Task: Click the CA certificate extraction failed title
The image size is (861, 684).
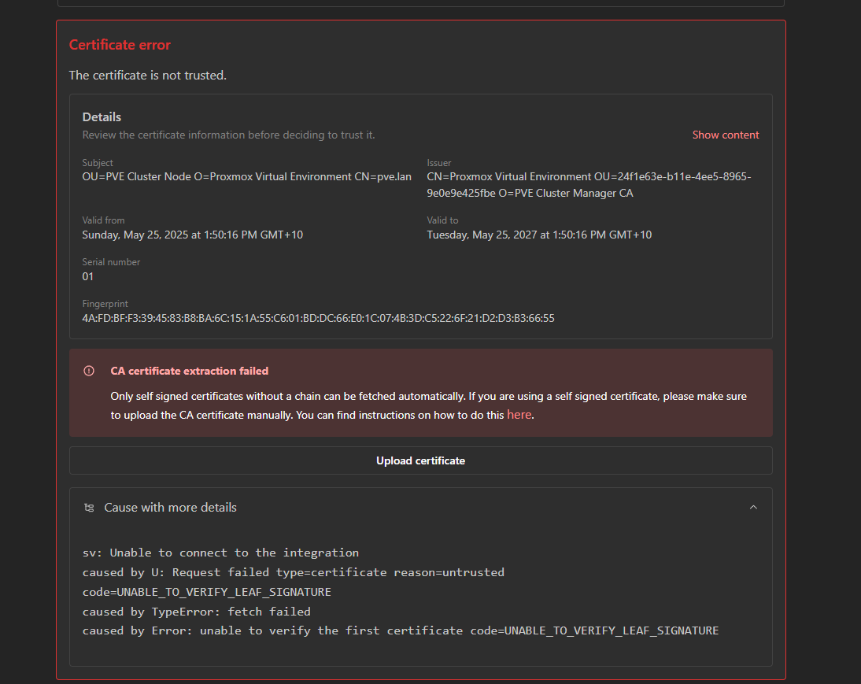Action: [x=190, y=371]
